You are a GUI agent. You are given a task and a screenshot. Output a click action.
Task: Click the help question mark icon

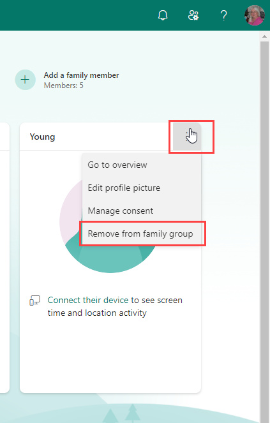tap(223, 15)
